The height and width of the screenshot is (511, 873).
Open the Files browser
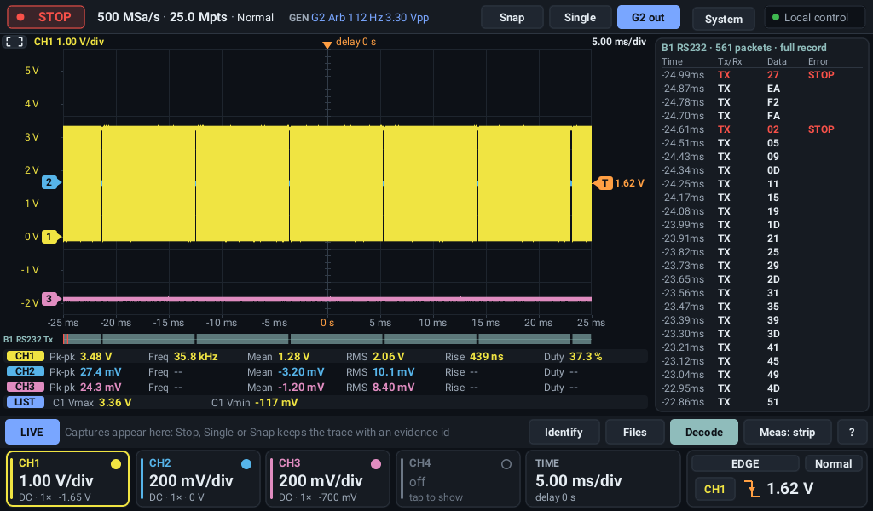(635, 432)
